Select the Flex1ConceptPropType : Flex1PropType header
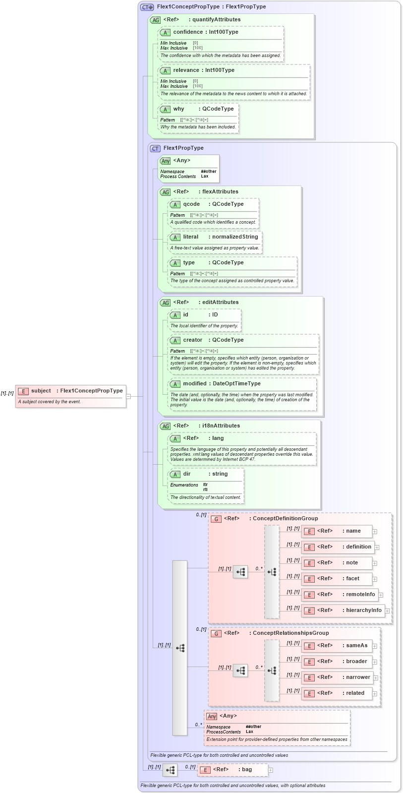Screen dimensions: 403x793 click(212, 7)
